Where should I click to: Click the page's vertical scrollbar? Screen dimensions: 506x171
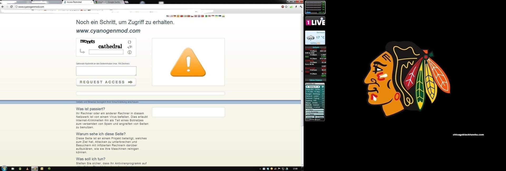(302, 71)
